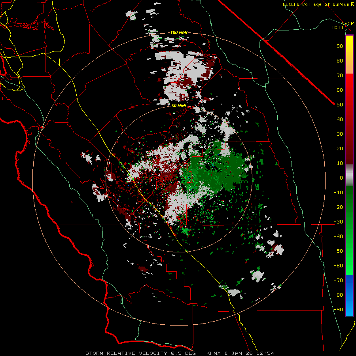Click the gray zero-velocity color band
The width and height of the screenshot is (356, 356).
349,175
